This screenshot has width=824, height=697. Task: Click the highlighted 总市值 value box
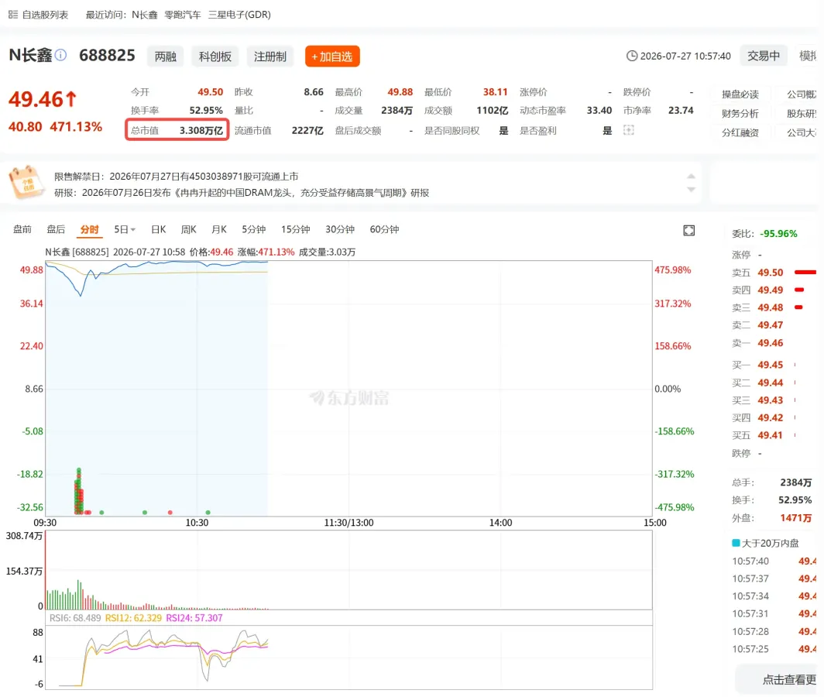(x=177, y=130)
